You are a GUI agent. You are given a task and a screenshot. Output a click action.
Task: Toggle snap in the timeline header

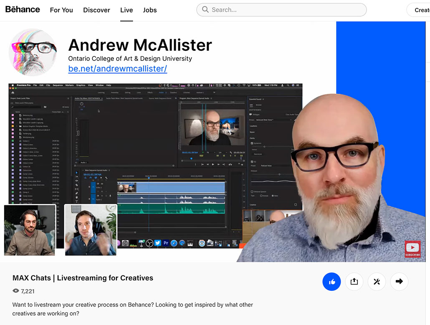click(91, 178)
